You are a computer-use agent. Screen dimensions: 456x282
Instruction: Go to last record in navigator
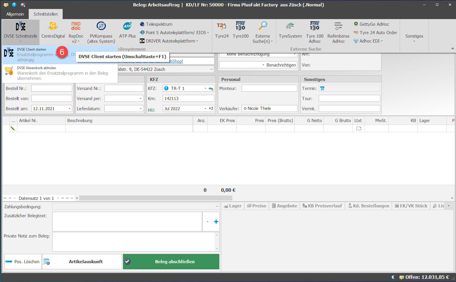67,198
